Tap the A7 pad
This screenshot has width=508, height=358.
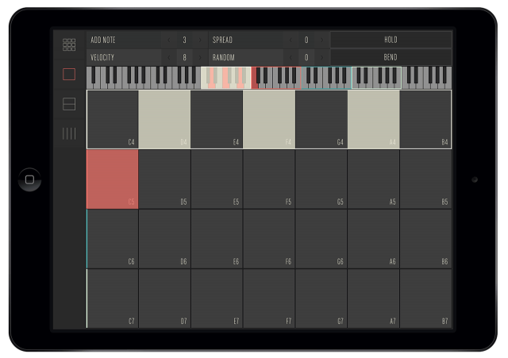click(374, 298)
